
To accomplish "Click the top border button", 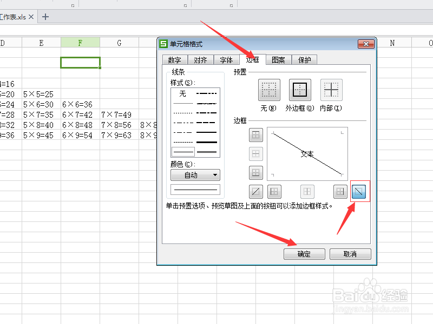I will point(255,134).
